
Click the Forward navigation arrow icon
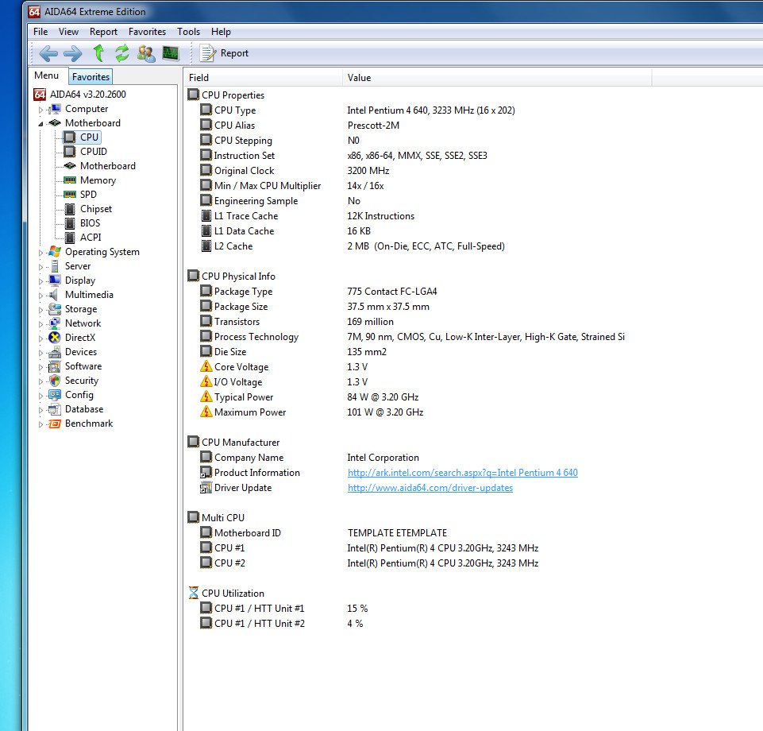click(x=72, y=53)
